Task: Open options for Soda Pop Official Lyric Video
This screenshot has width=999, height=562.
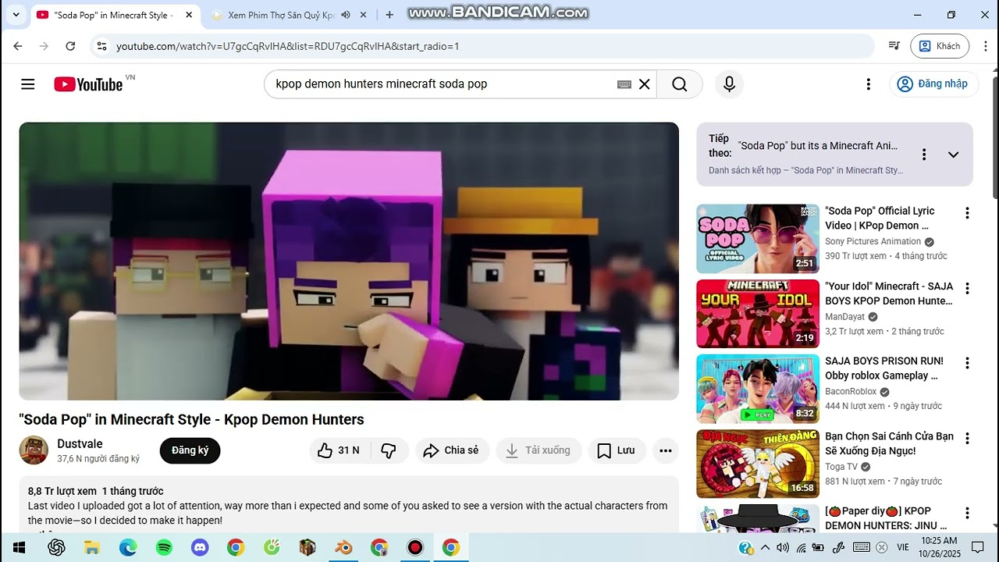Action: pos(967,213)
